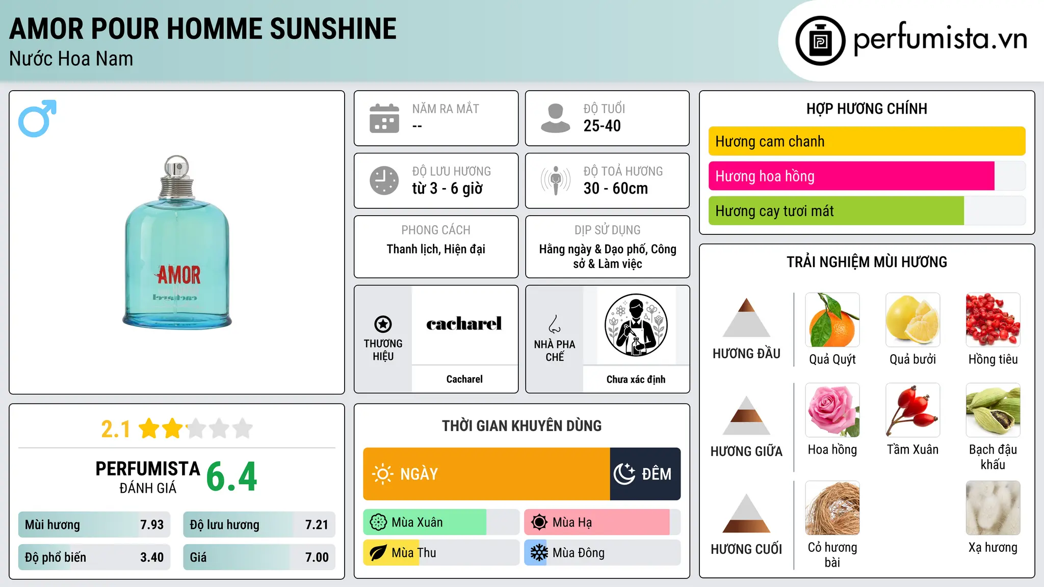Click the từ 3 - 6 giờ longevity value
The image size is (1044, 587).
click(447, 189)
